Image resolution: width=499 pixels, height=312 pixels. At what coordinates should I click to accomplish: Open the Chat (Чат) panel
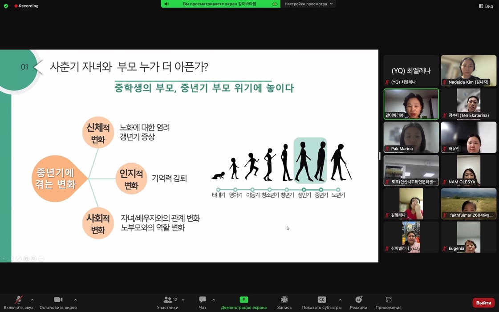[203, 300]
